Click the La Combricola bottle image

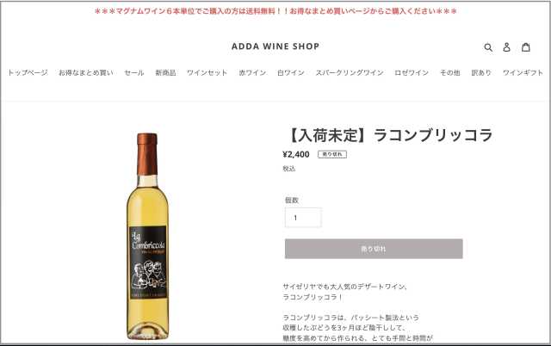click(x=147, y=236)
